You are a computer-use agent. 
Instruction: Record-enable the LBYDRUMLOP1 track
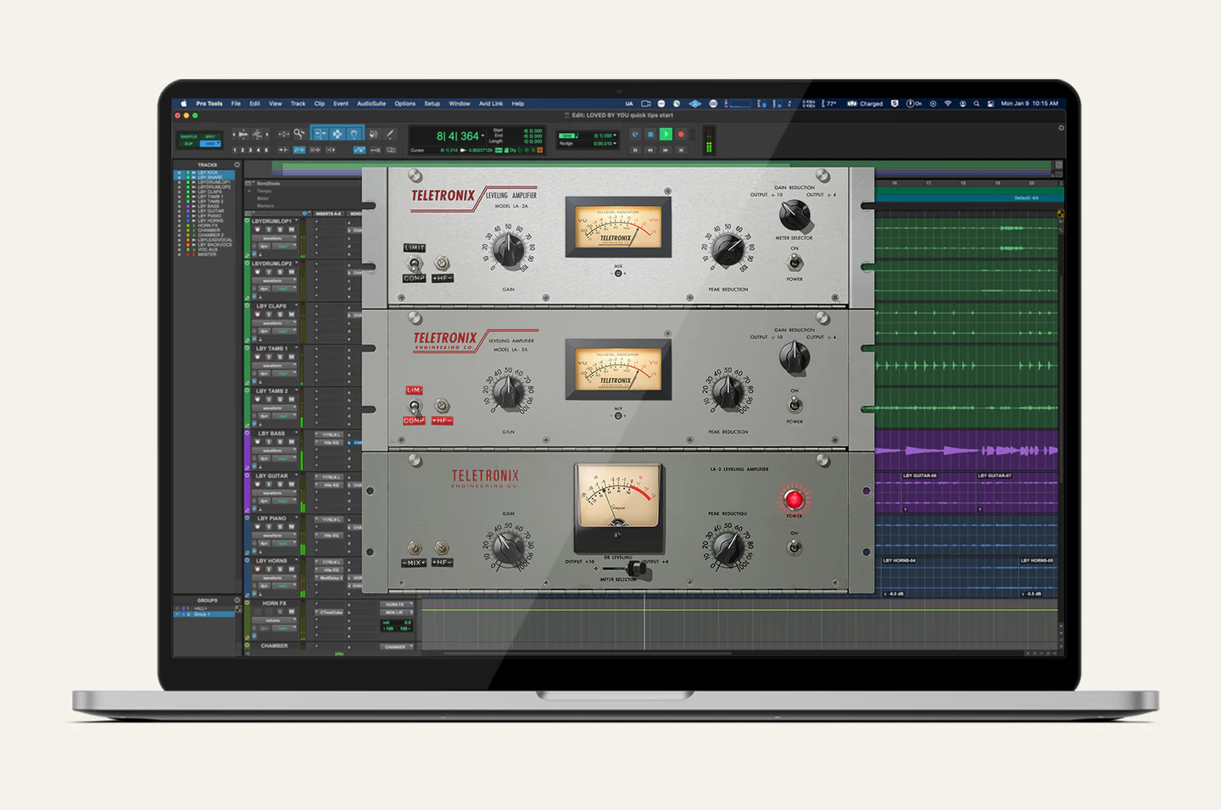coord(258,230)
